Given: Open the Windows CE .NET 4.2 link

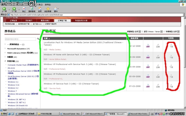Looking at the screenshot, I should click(17, 102).
